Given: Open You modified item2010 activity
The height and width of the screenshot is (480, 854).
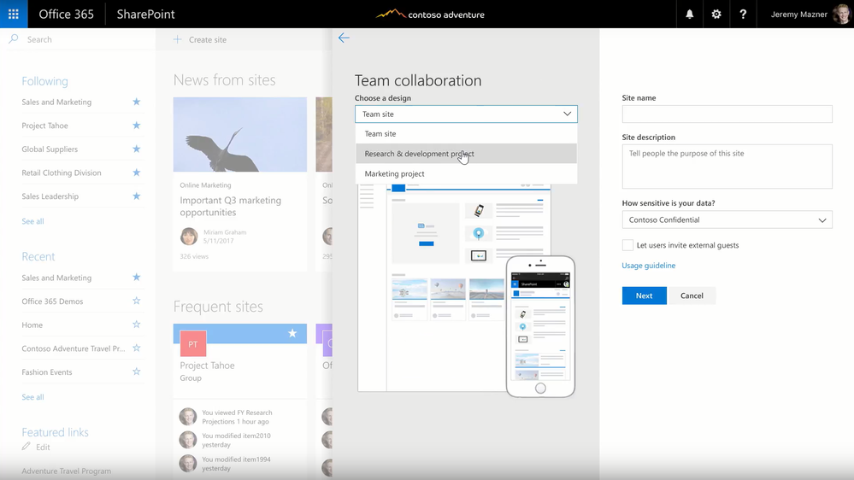Looking at the screenshot, I should 237,440.
